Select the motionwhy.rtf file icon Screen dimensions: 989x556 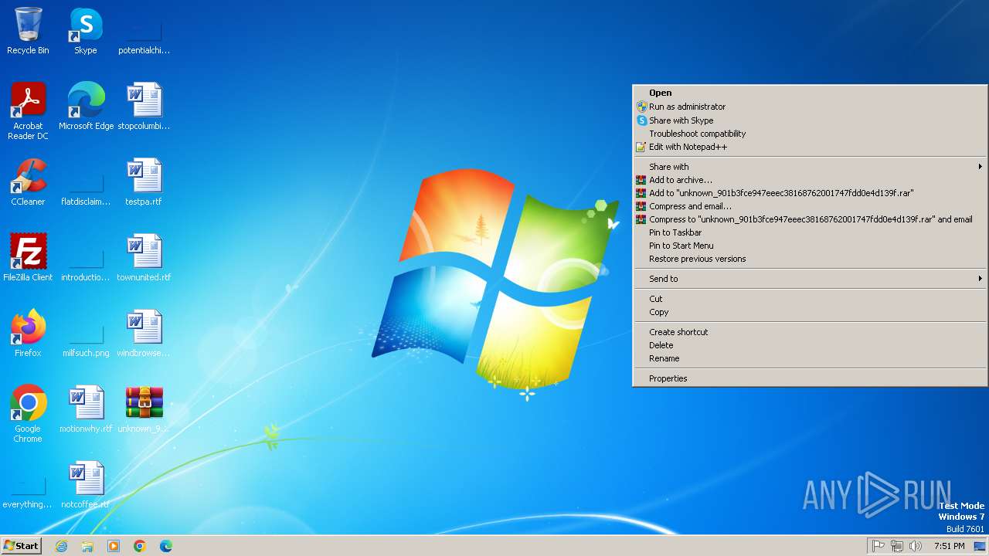pos(86,409)
